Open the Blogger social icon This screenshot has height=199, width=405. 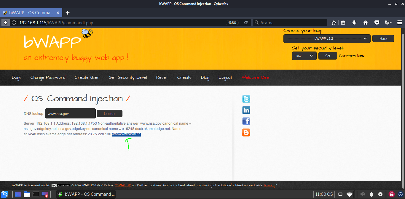[246, 132]
